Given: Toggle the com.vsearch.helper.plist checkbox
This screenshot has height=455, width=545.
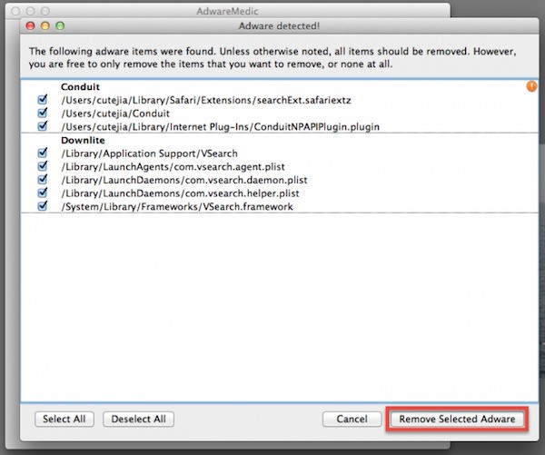Looking at the screenshot, I should click(x=42, y=193).
